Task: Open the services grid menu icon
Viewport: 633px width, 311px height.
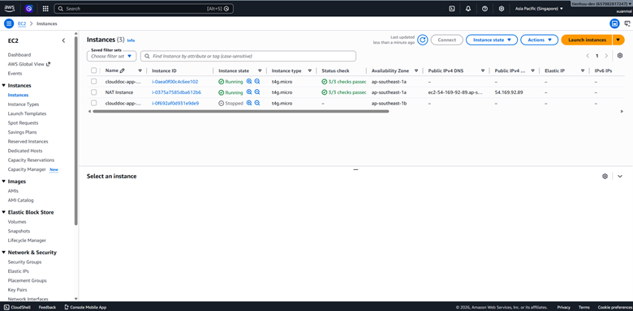Action: pos(45,8)
